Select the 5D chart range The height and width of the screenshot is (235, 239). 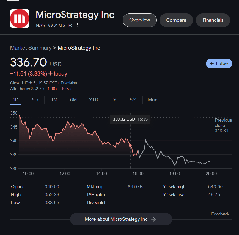coord(35,100)
